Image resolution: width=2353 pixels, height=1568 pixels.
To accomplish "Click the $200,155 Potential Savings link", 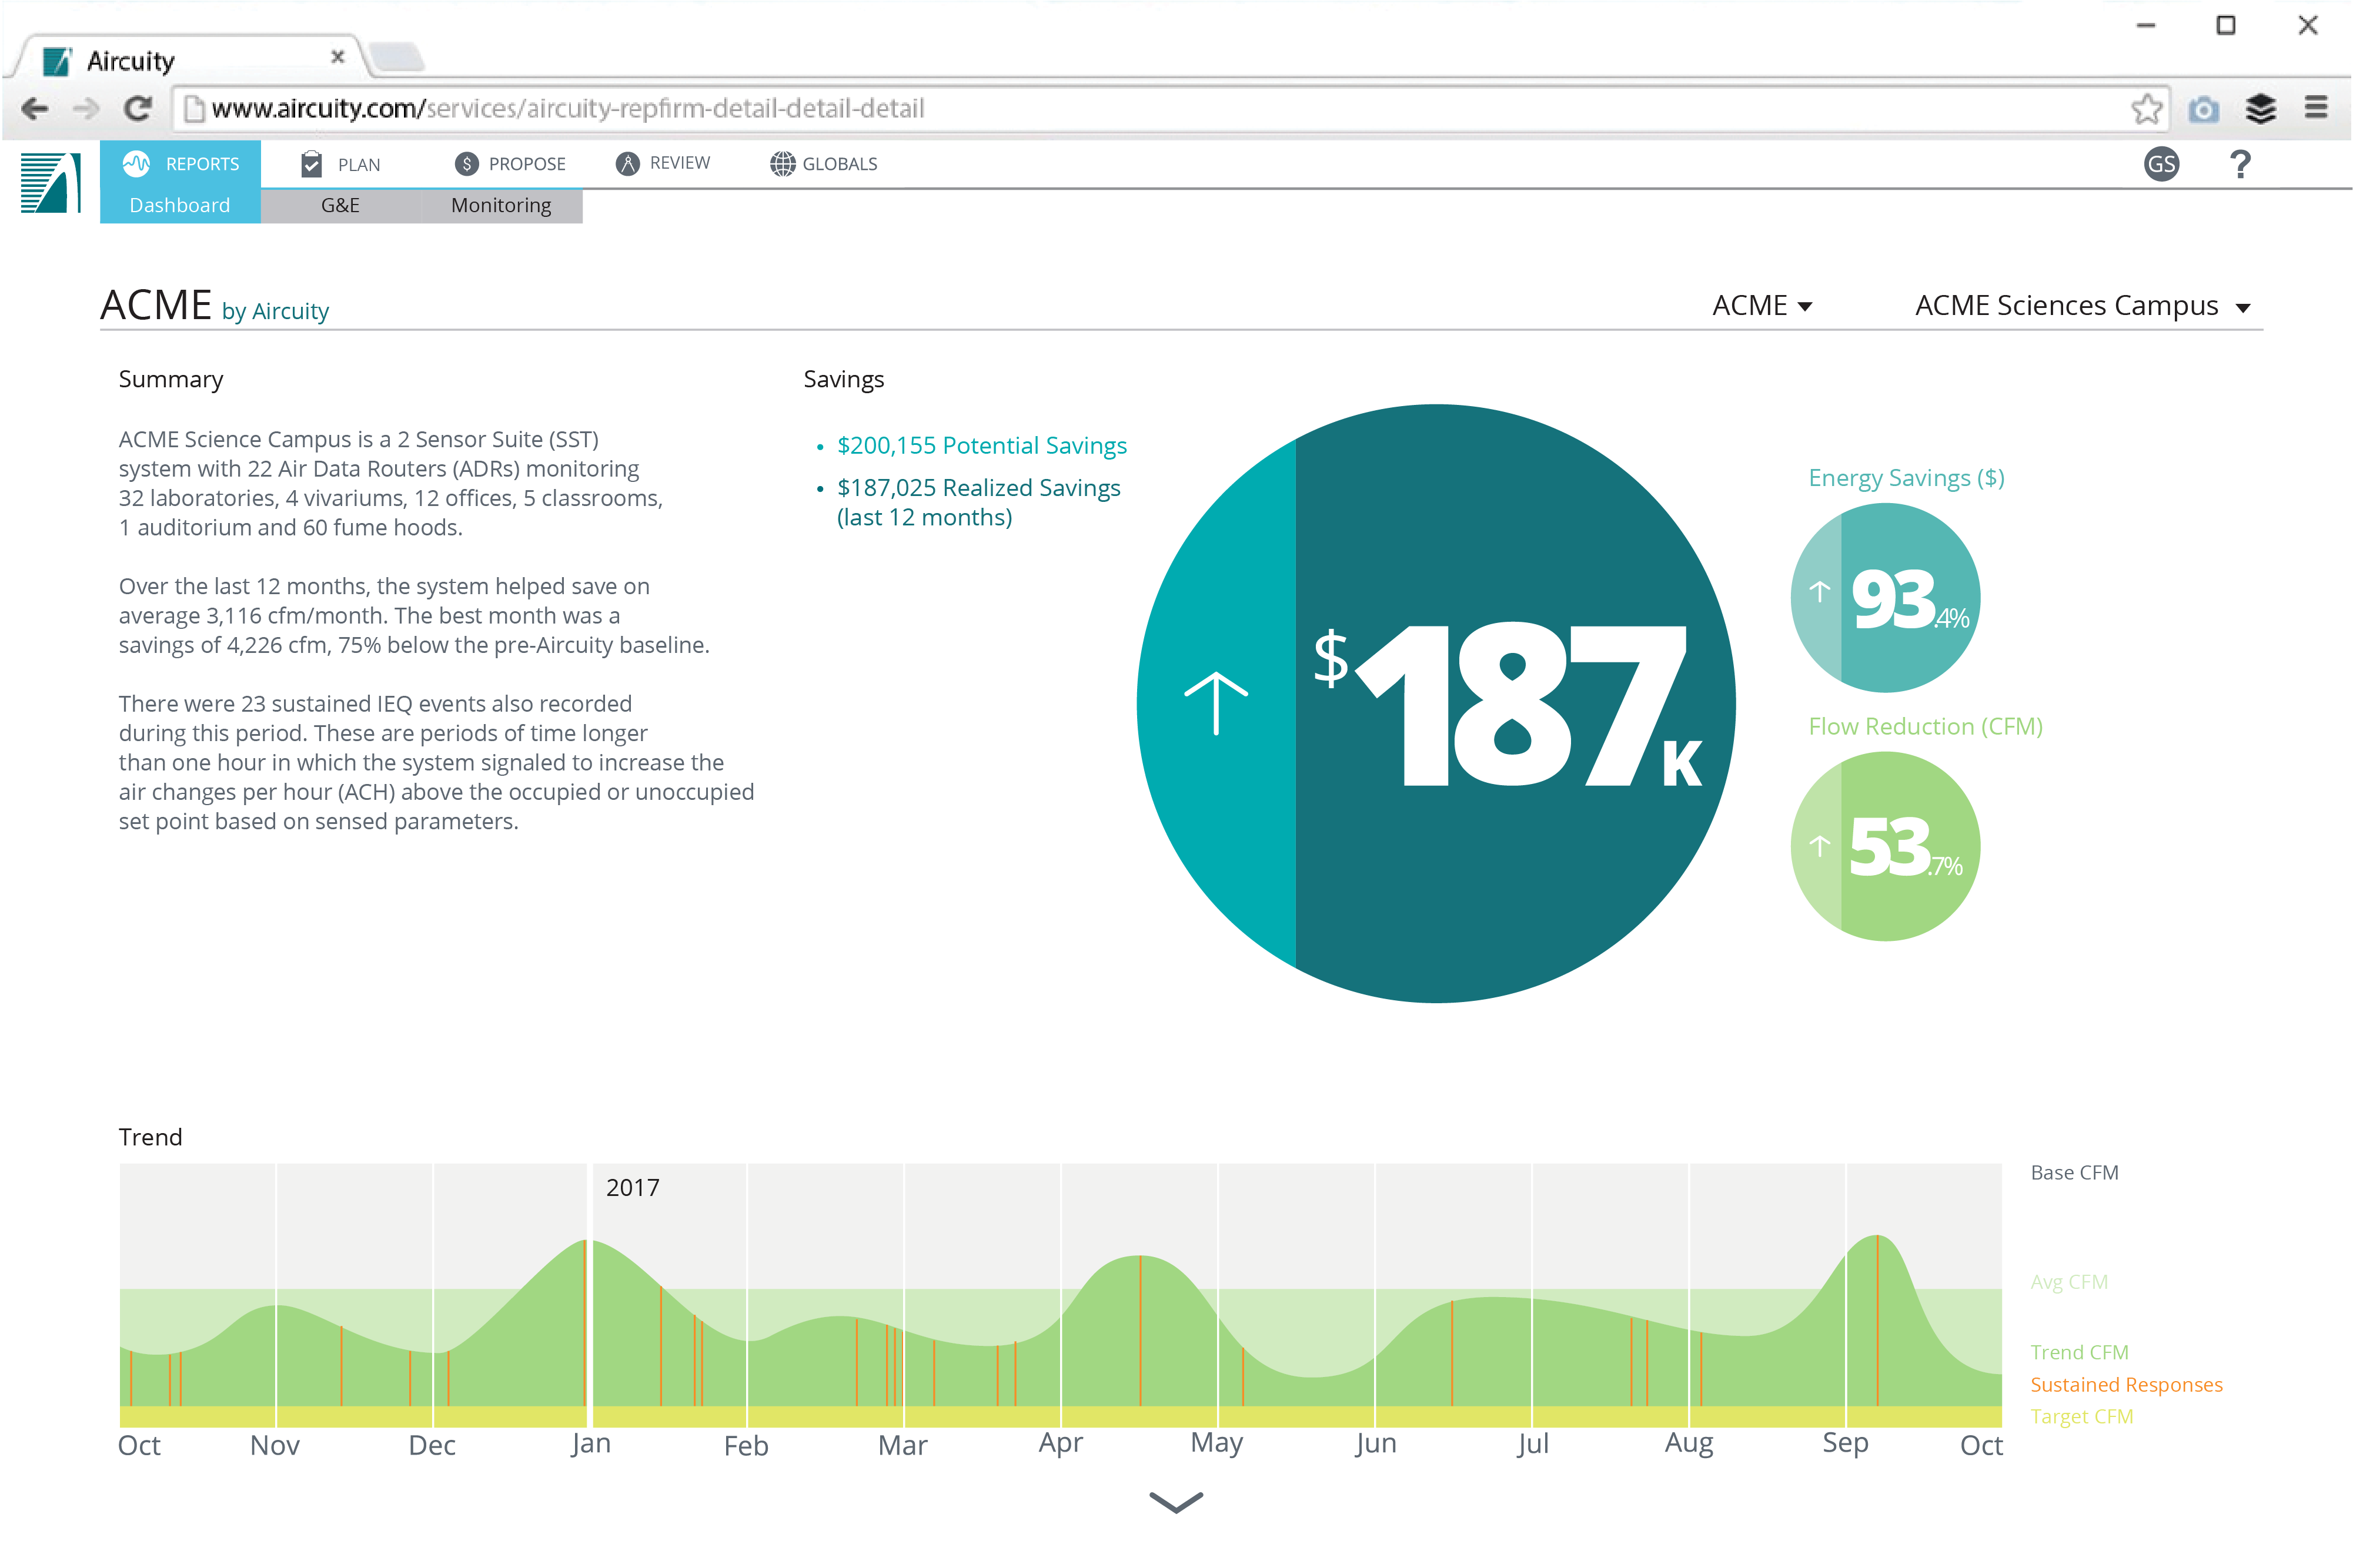I will pyautogui.click(x=981, y=445).
